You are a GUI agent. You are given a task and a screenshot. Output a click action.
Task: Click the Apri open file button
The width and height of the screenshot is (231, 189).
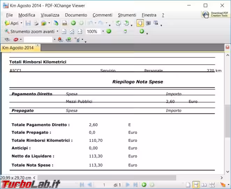[12, 23]
